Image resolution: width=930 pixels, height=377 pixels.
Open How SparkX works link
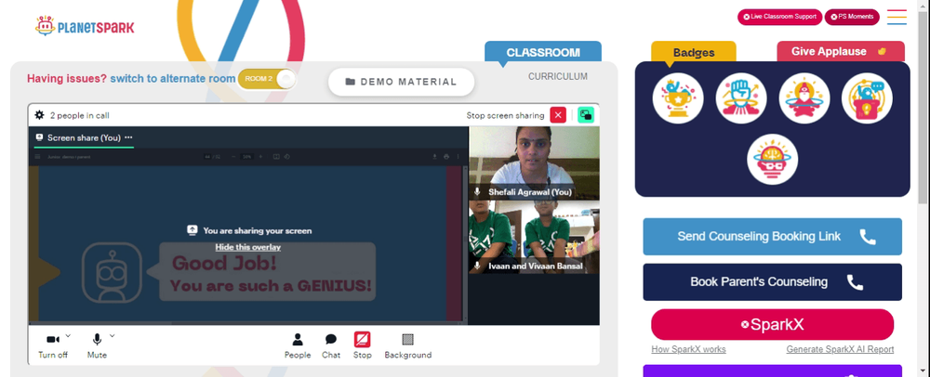click(688, 349)
